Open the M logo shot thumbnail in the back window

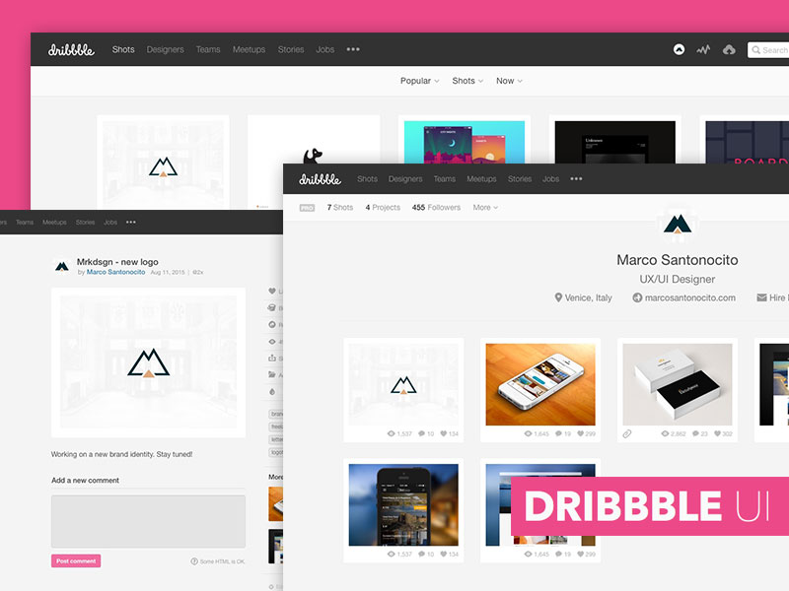(x=163, y=164)
